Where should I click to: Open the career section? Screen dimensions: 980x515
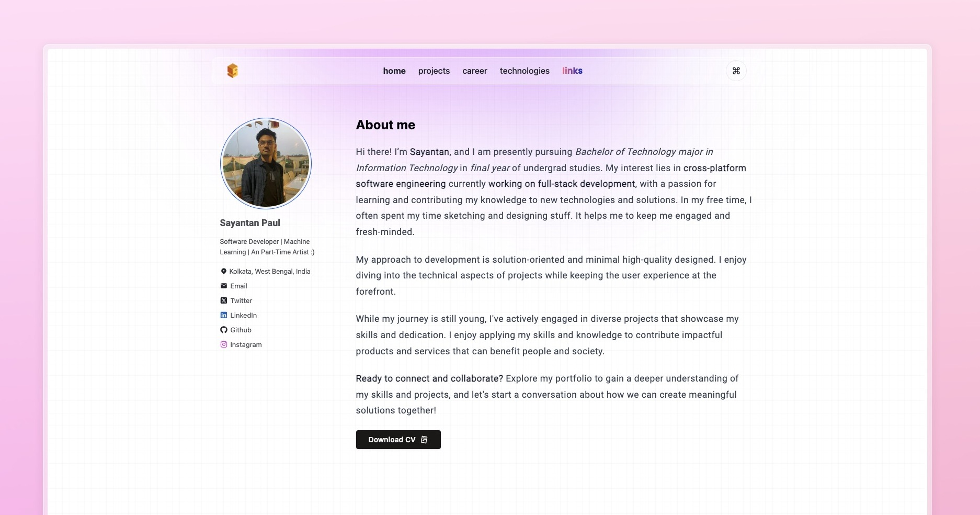pos(474,71)
